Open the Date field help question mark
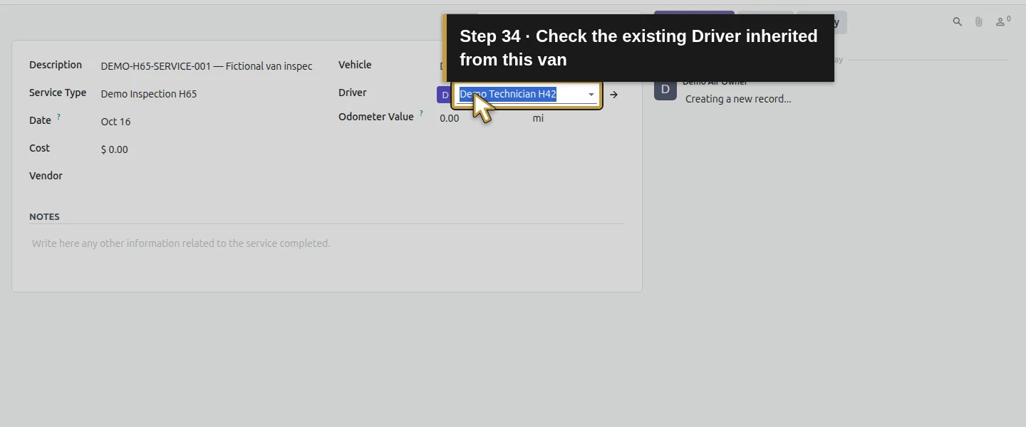 (x=58, y=117)
